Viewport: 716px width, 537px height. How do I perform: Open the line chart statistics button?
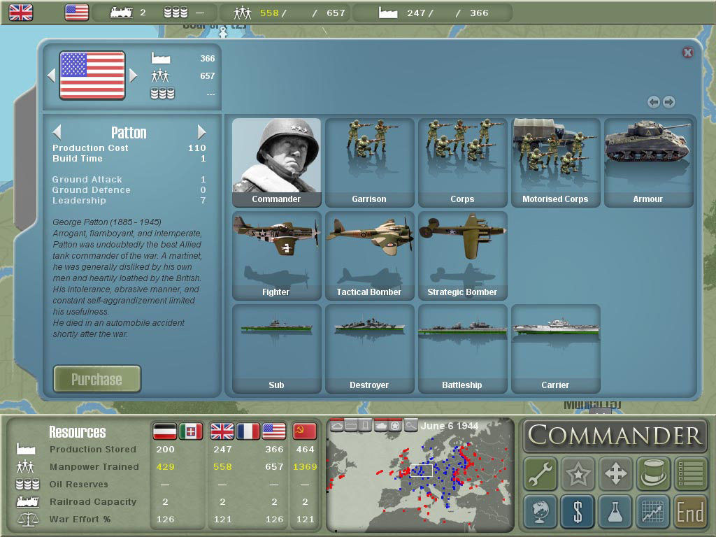[653, 512]
